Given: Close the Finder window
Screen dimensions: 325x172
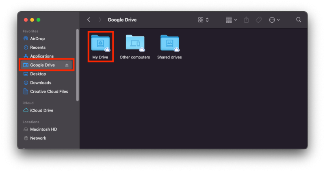Looking at the screenshot, I should 26,20.
